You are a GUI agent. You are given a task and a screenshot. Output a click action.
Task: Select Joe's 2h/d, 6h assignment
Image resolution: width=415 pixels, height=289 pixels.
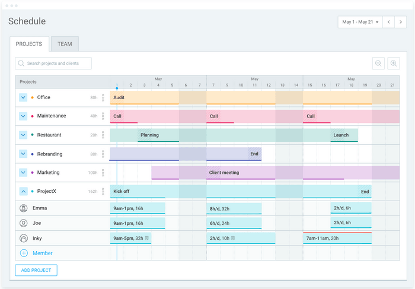coord(351,223)
